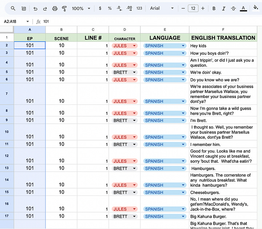Decrease font size with minus button

183,8
